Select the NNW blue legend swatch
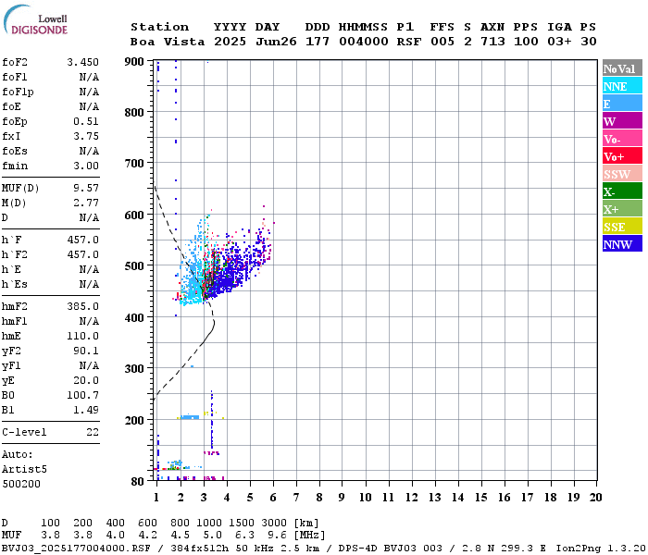The image size is (648, 555). pos(622,244)
